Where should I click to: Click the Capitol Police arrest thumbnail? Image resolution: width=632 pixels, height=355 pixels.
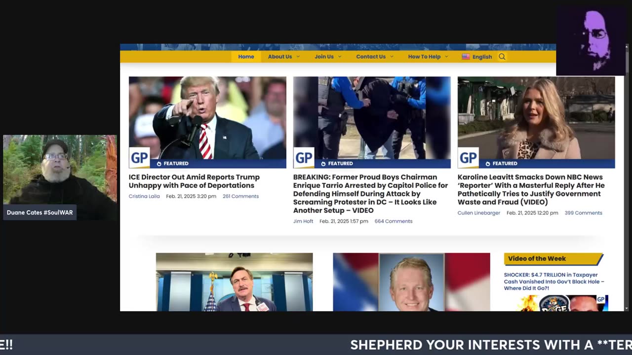(372, 122)
